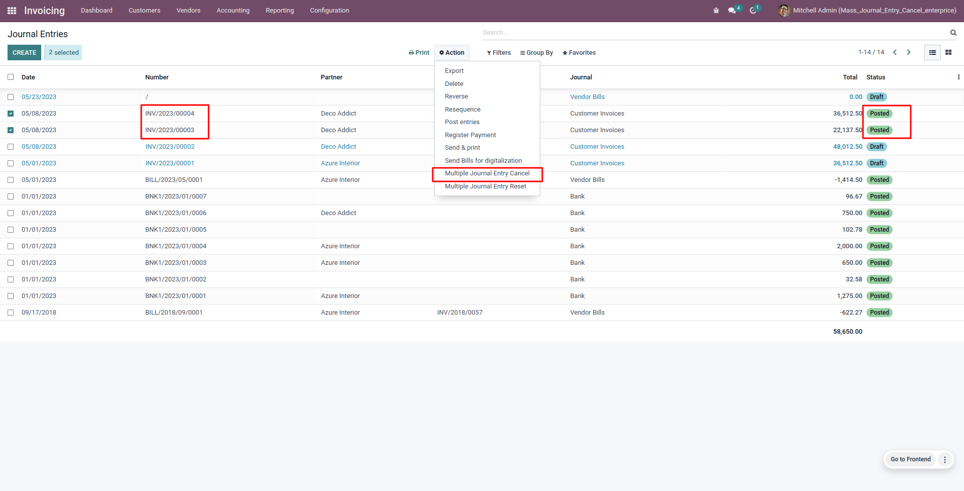964x491 pixels.
Task: Uncheck INV/2023/00004 row checkbox
Action: [x=11, y=114]
